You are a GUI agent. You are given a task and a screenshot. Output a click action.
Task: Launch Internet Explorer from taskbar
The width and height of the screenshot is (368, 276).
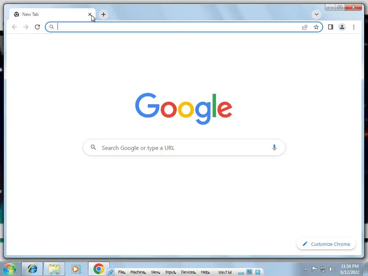click(32, 269)
